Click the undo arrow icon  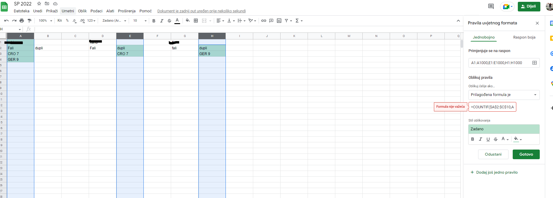click(6, 21)
